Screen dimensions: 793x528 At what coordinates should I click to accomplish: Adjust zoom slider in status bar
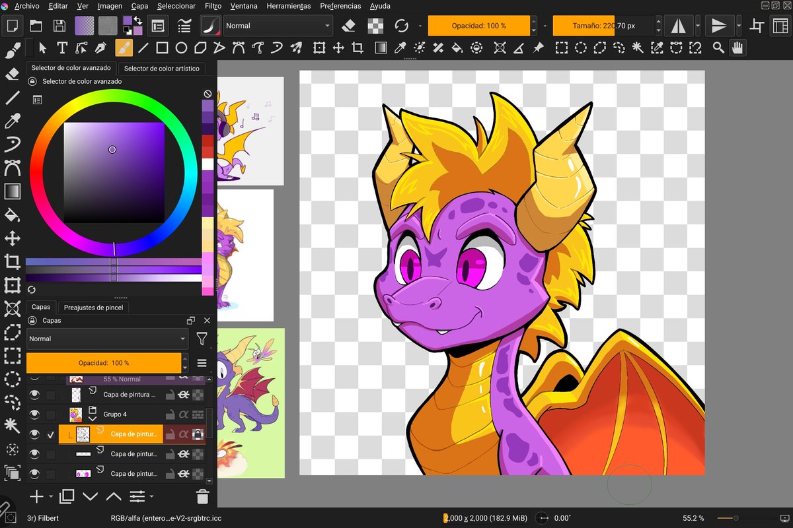point(743,518)
